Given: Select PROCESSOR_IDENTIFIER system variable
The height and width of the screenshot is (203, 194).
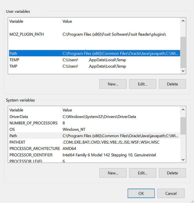Looking at the screenshot, I should 95,155.
